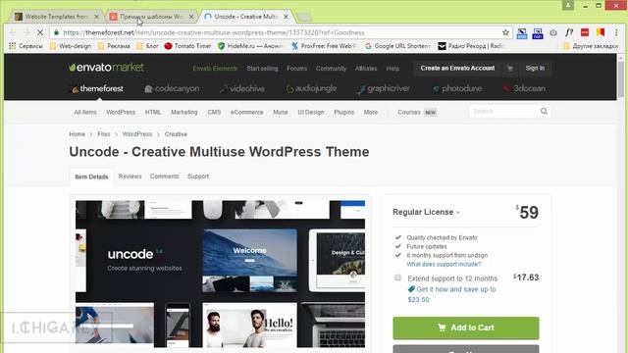Open the Affiliates link

[x=366, y=69]
